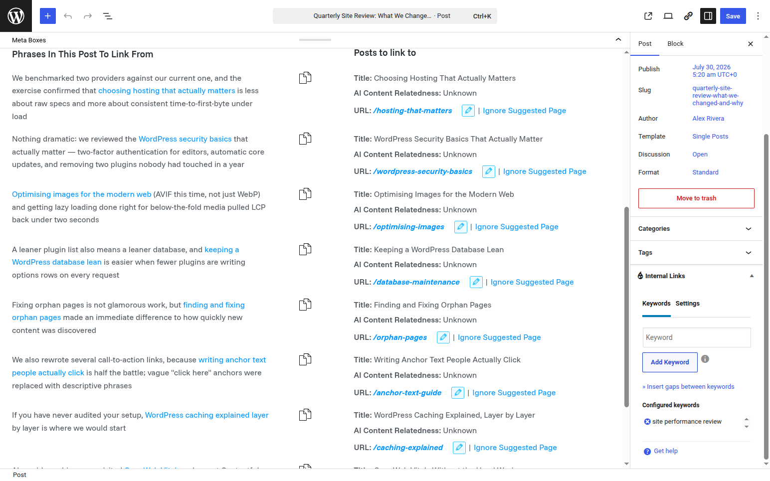Select the Internal Links Settings tab
Screen dimensions: 770x481
tap(687, 304)
